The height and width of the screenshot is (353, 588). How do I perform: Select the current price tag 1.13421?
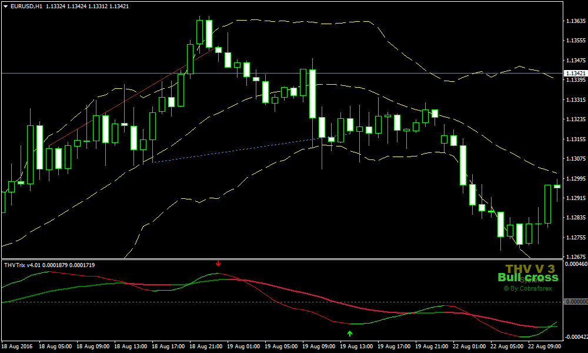tap(574, 74)
